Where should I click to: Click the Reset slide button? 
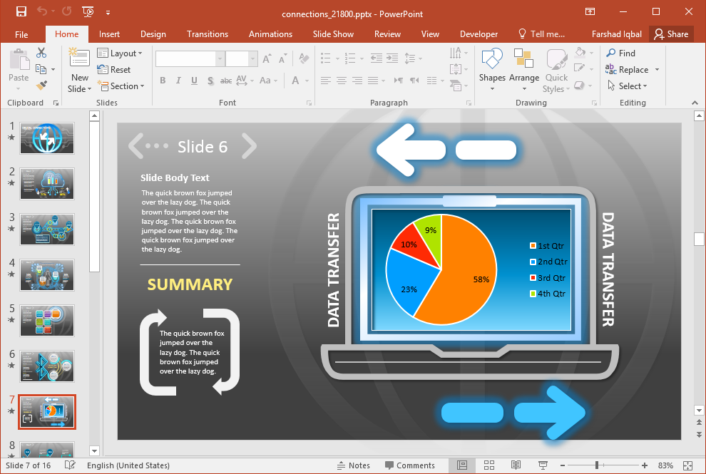tap(114, 70)
